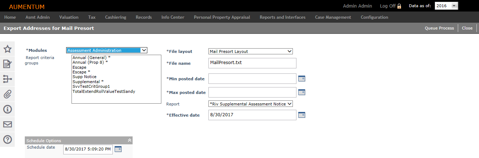The height and width of the screenshot is (158, 479).
Task: Open the Reports and Interfaces menu
Action: click(282, 17)
